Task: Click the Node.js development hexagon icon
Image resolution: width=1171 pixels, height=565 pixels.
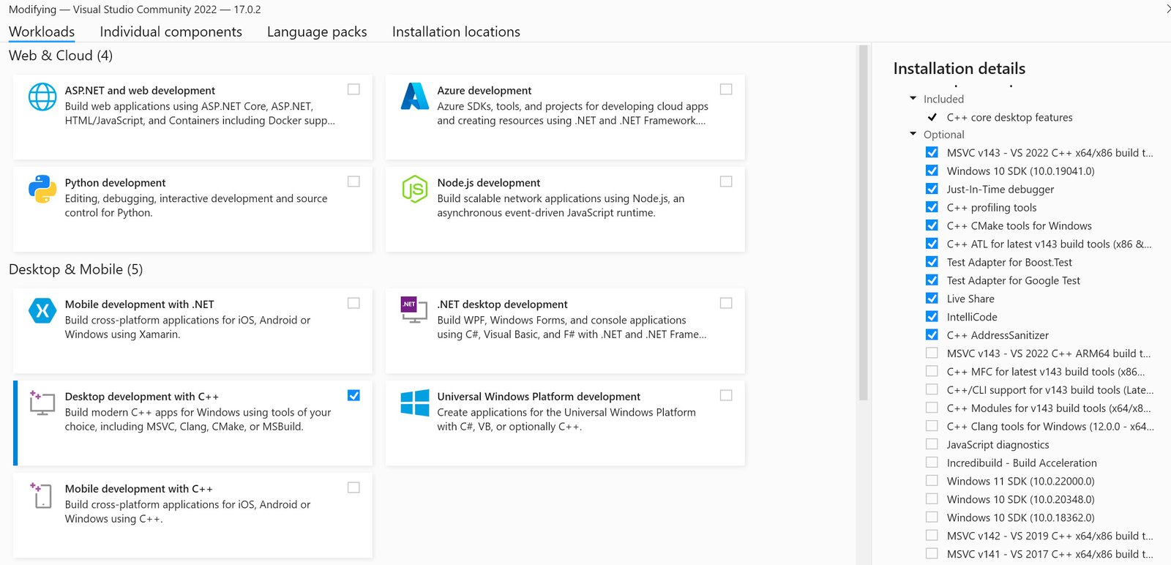Action: (x=414, y=189)
